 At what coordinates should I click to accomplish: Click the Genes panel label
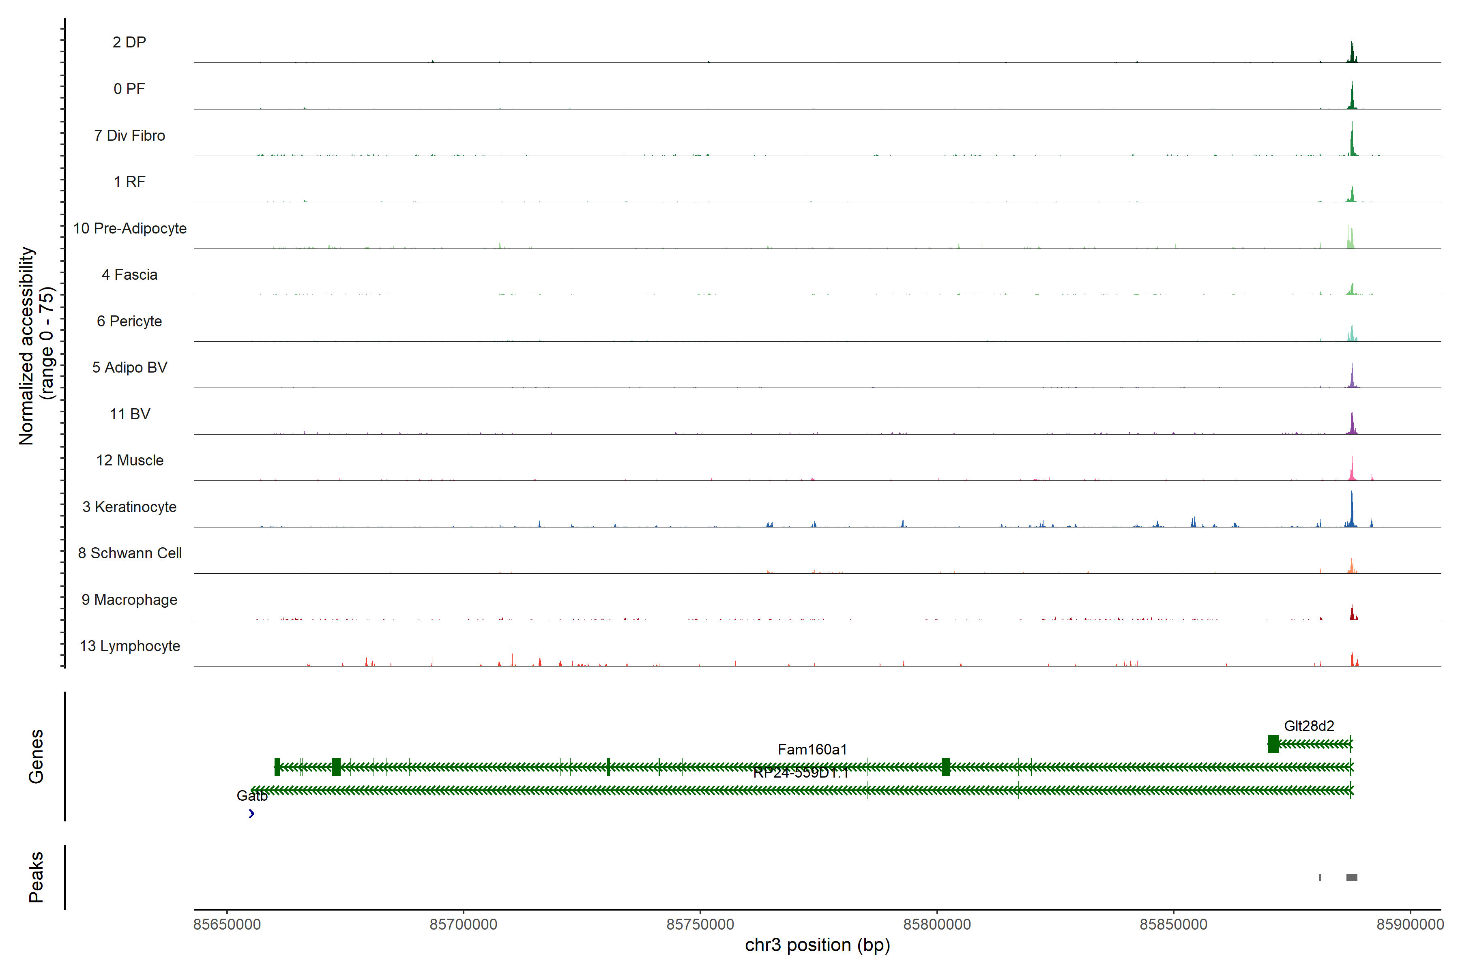pos(36,757)
